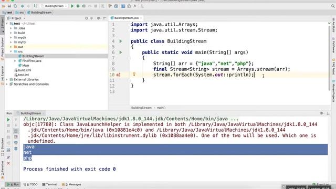Click the run gutter arrow on line 6
The image size is (336, 189).
click(121, 52)
